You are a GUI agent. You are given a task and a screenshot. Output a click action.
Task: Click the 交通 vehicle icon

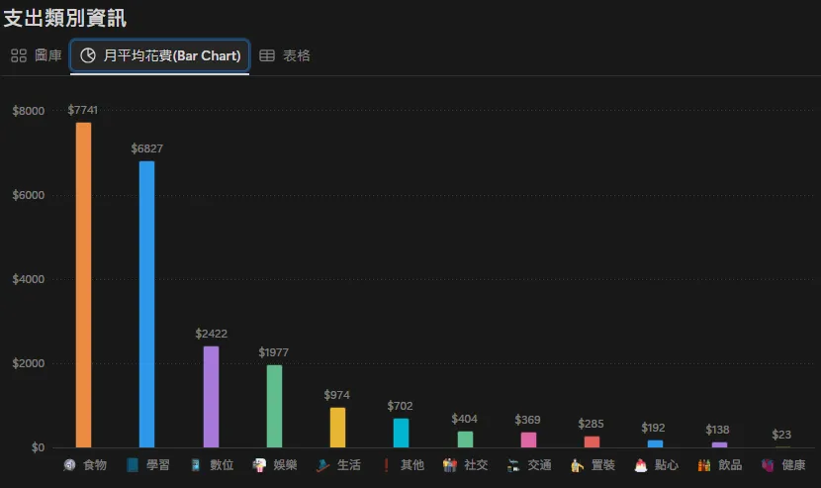click(x=513, y=465)
